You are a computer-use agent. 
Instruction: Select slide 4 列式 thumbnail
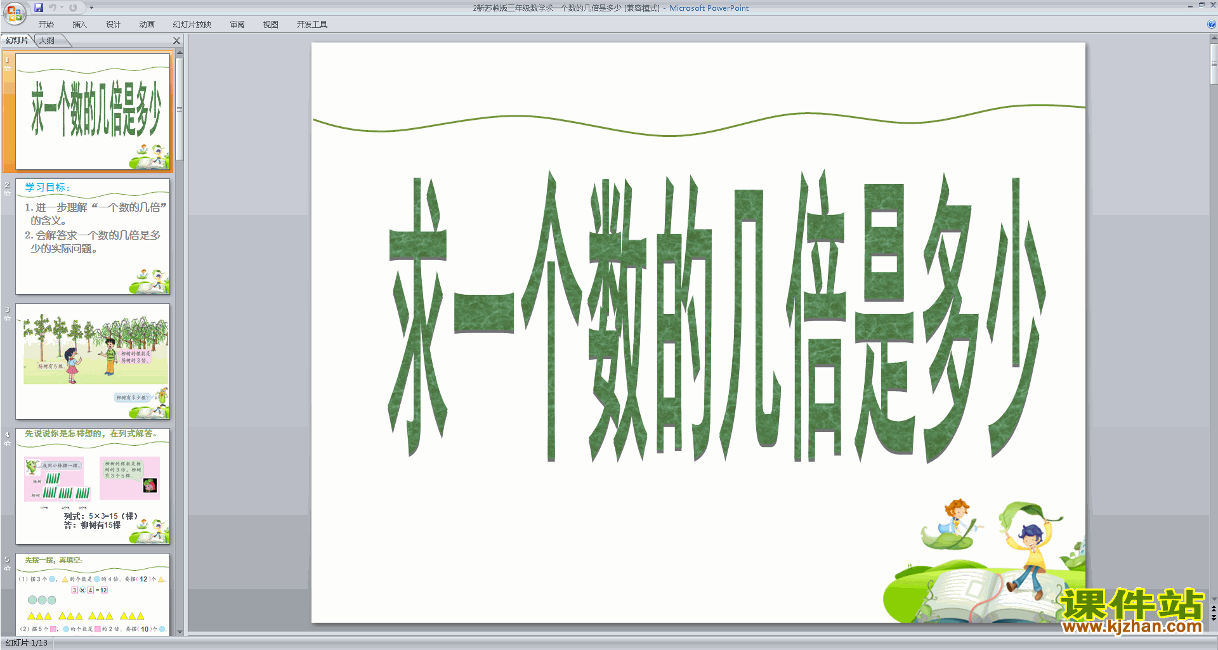point(93,486)
